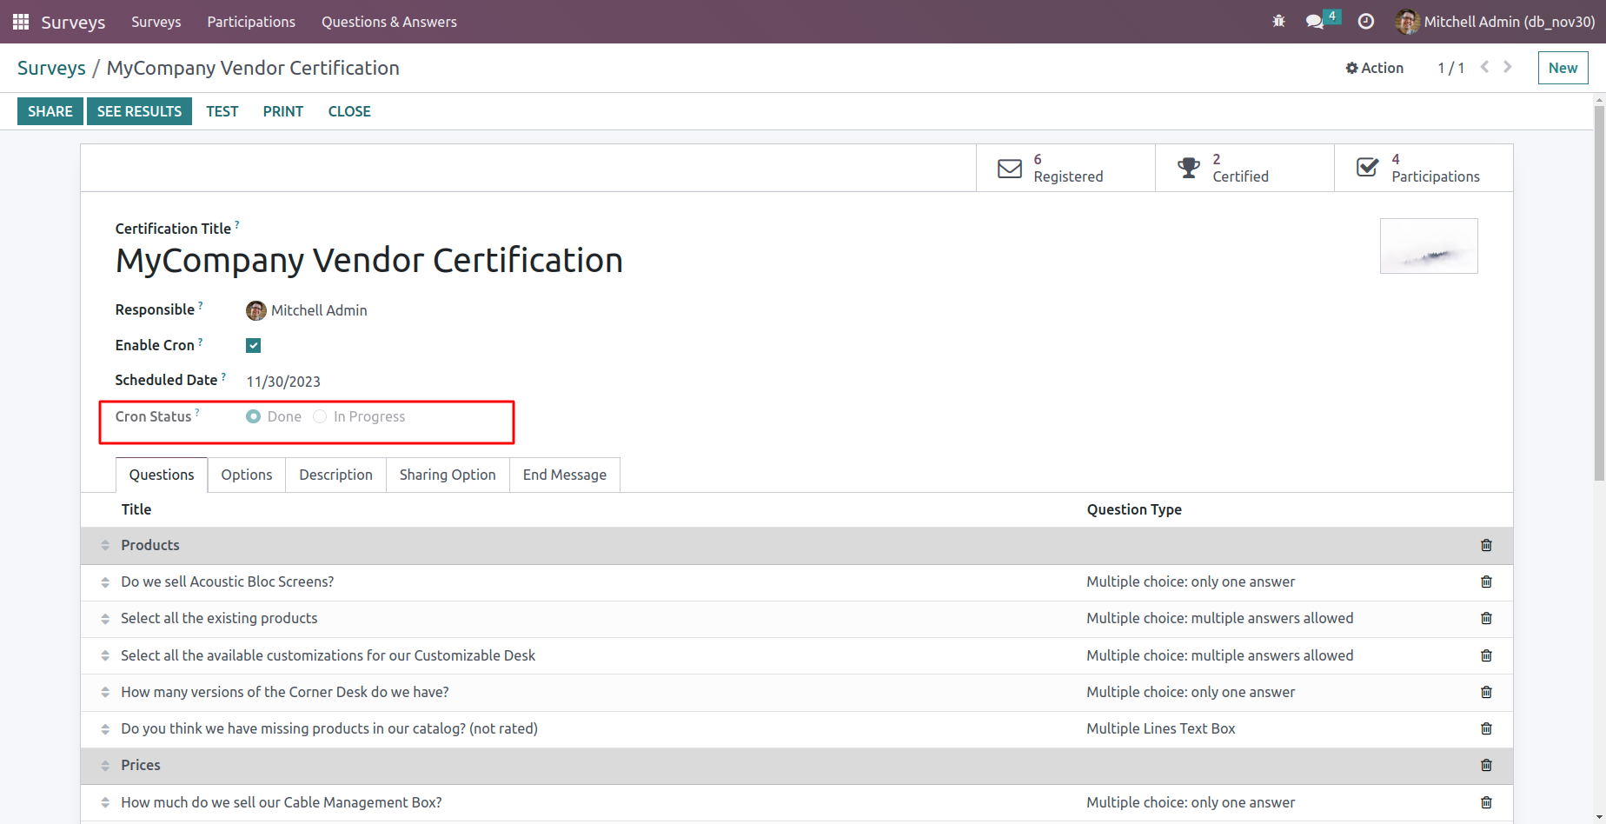Click the SHARE button
Viewport: 1606px width, 824px height.
(50, 111)
